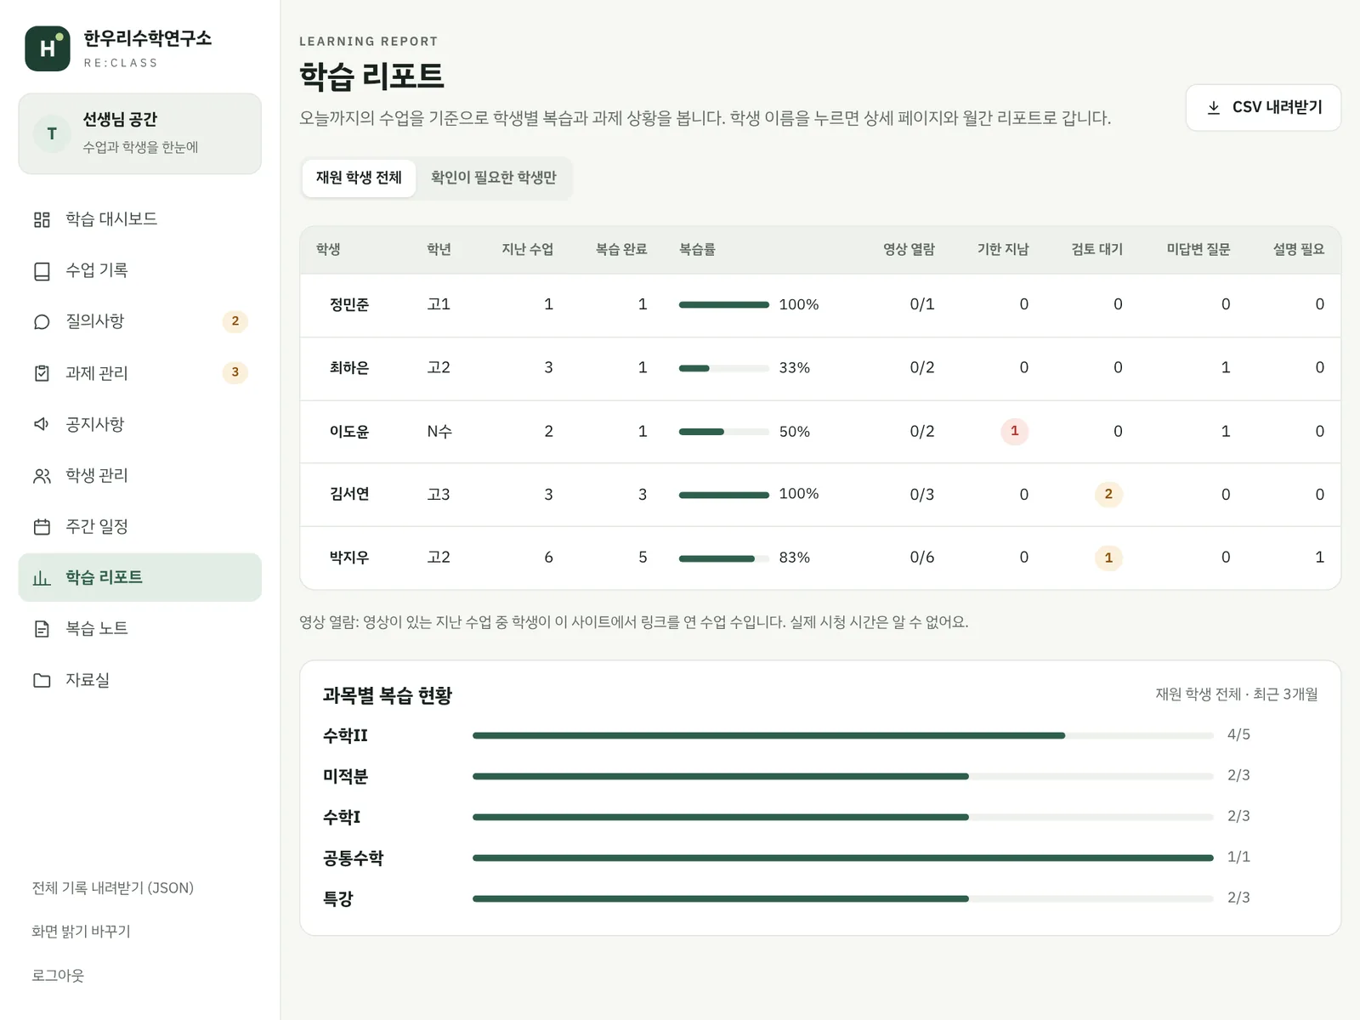Viewport: 1360px width, 1020px height.
Task: Open 질의사항 in the sidebar
Action: [140, 321]
